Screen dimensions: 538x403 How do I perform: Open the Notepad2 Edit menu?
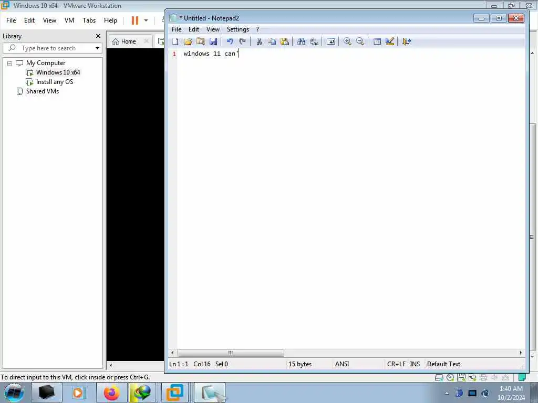tap(194, 29)
